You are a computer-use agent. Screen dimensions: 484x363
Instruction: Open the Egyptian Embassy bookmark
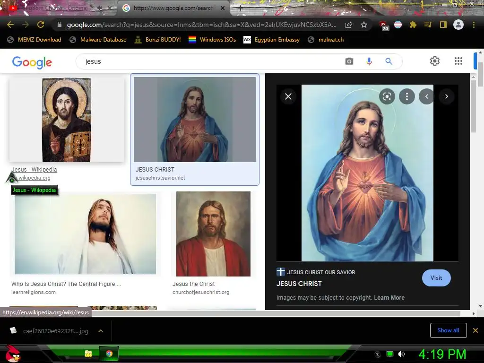pyautogui.click(x=271, y=40)
